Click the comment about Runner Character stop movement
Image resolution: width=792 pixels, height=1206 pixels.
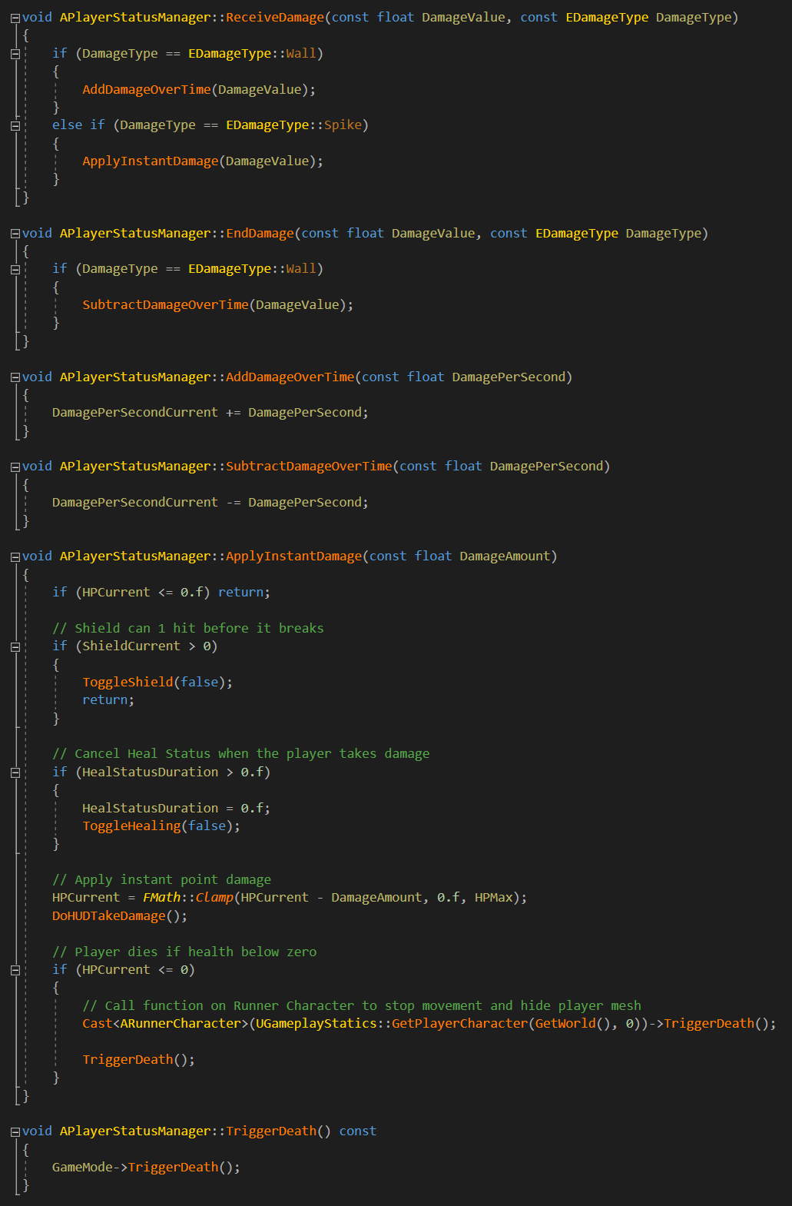pos(362,1006)
